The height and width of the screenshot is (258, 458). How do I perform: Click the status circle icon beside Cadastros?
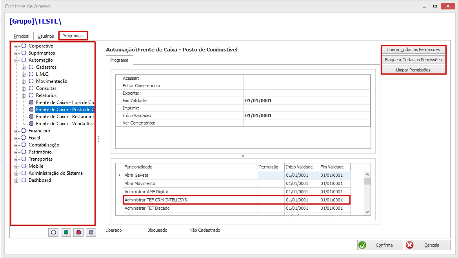31,67
